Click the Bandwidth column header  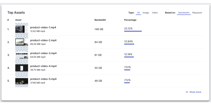100,20
